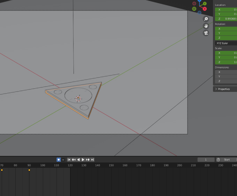Open auto keyframing options dropdown arrow
This screenshot has height=196, width=237.
click(x=63, y=160)
